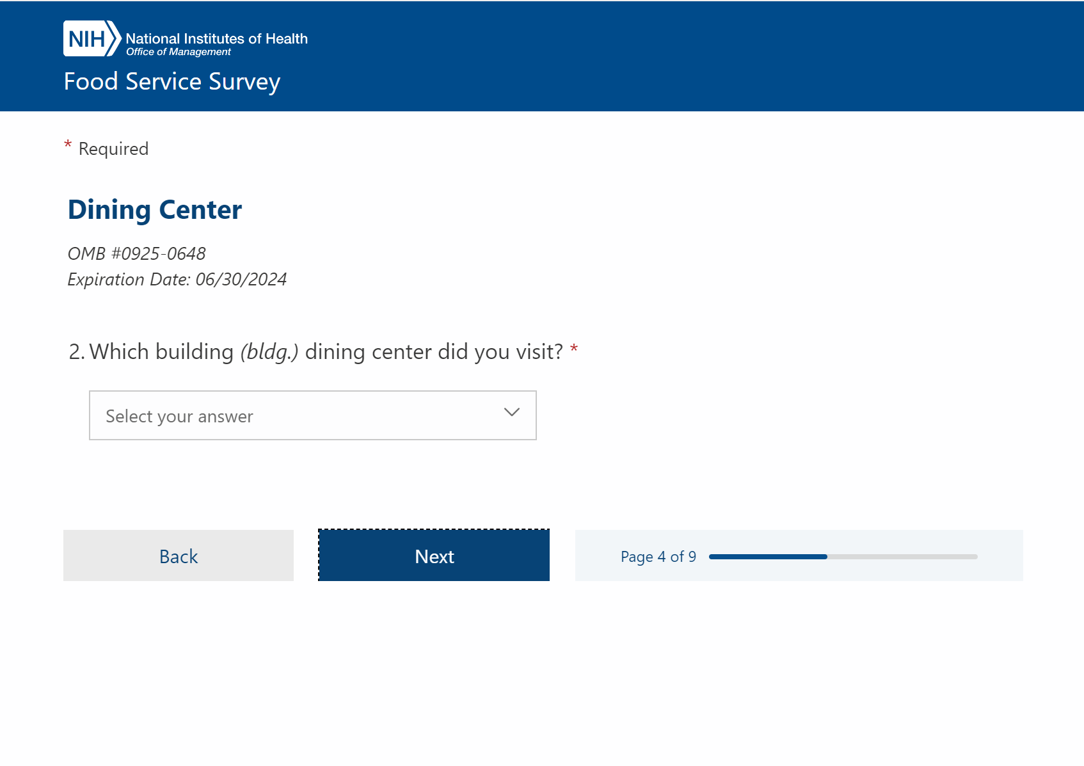Screen dimensions: 1084x766
Task: Click the Expiration Date 06/30/2024 line
Action: click(177, 280)
